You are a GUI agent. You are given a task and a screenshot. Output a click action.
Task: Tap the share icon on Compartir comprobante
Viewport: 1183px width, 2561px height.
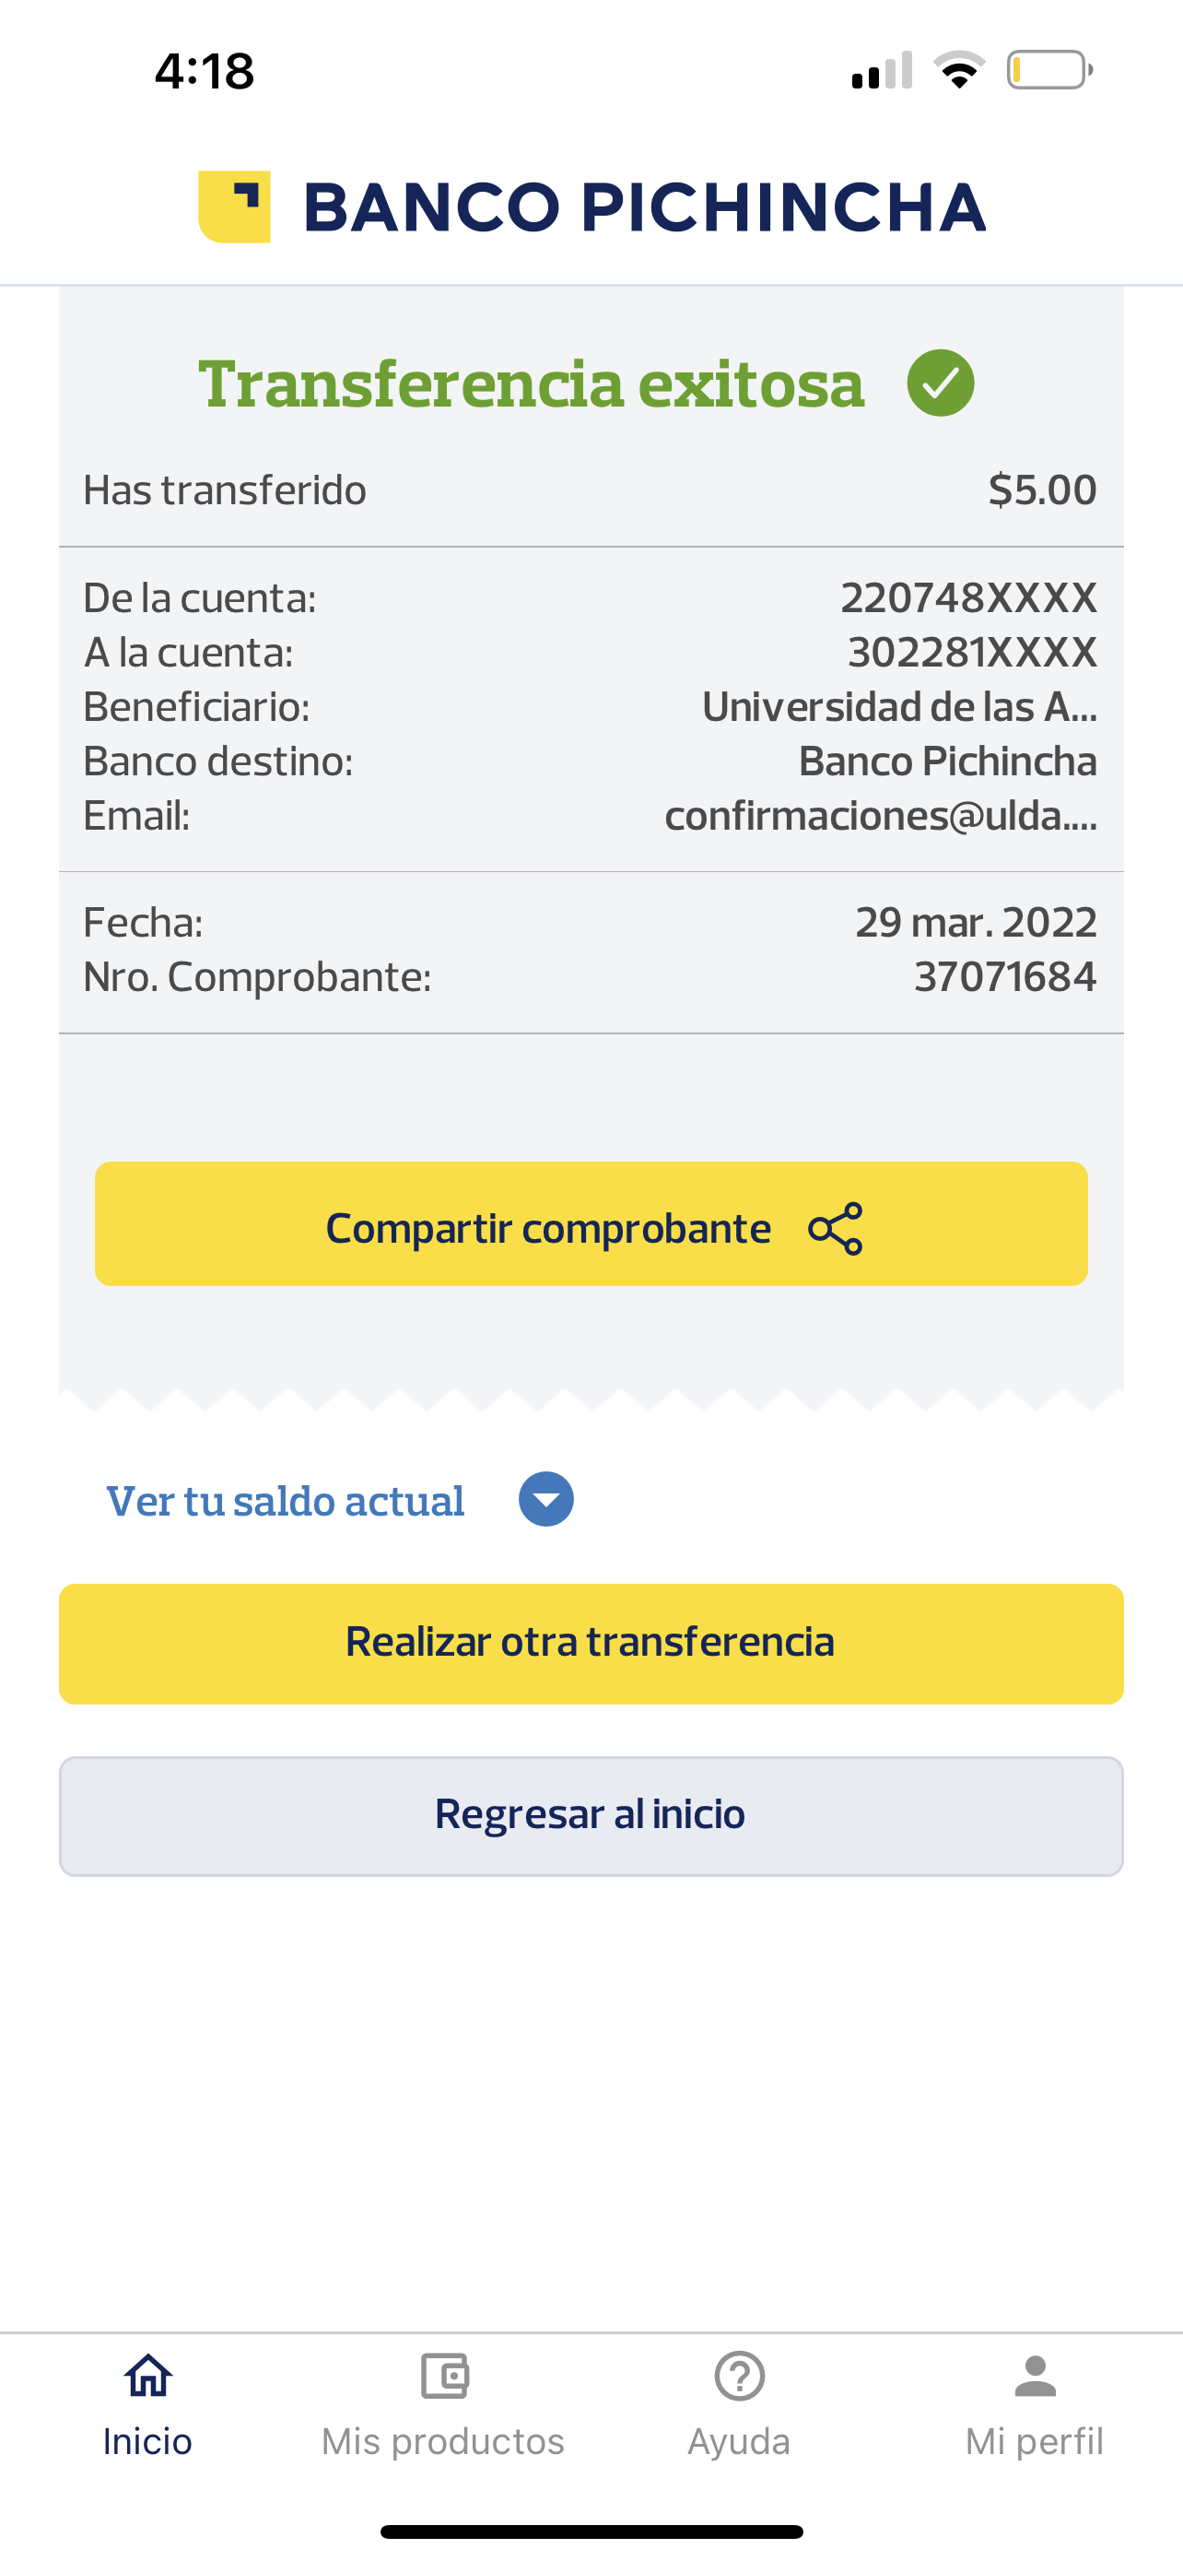[836, 1229]
